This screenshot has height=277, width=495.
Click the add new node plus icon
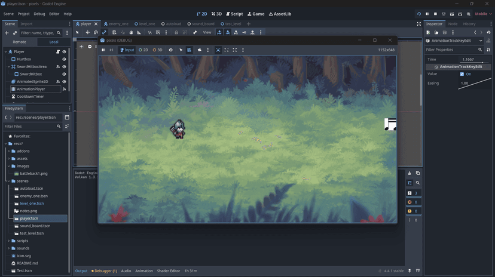7,33
